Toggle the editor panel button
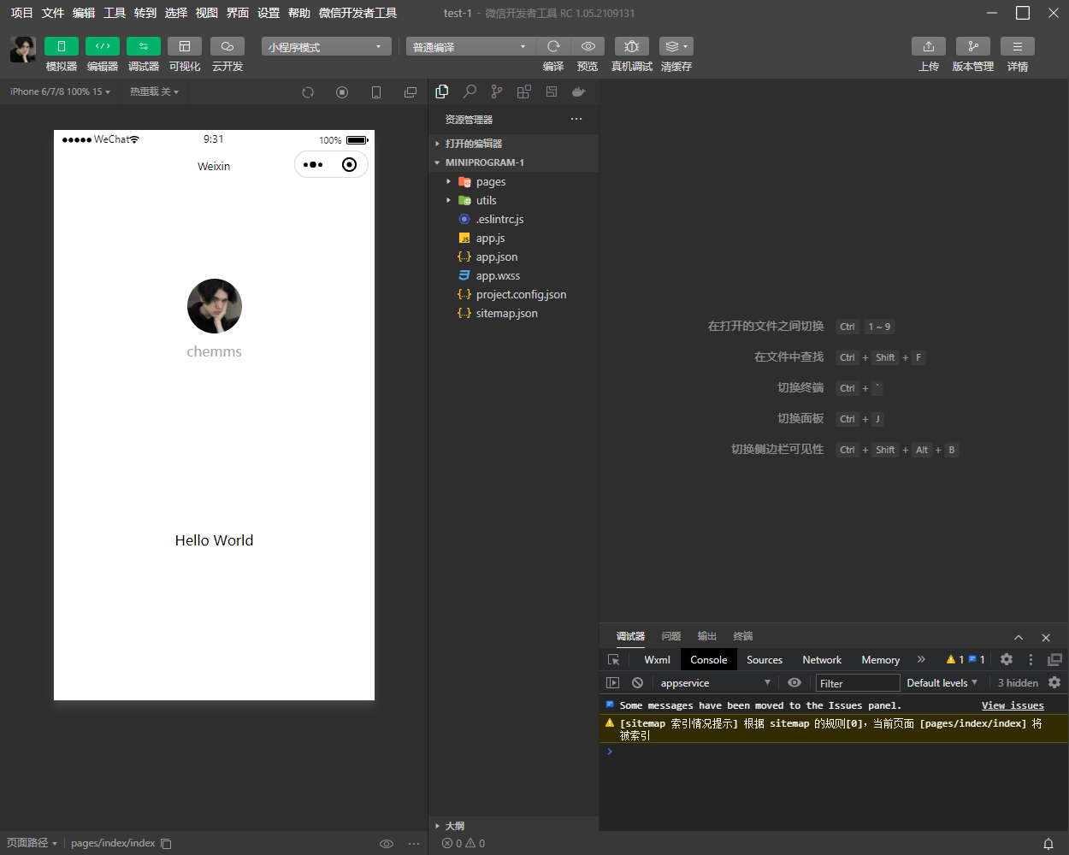Viewport: 1069px width, 855px height. point(102,46)
